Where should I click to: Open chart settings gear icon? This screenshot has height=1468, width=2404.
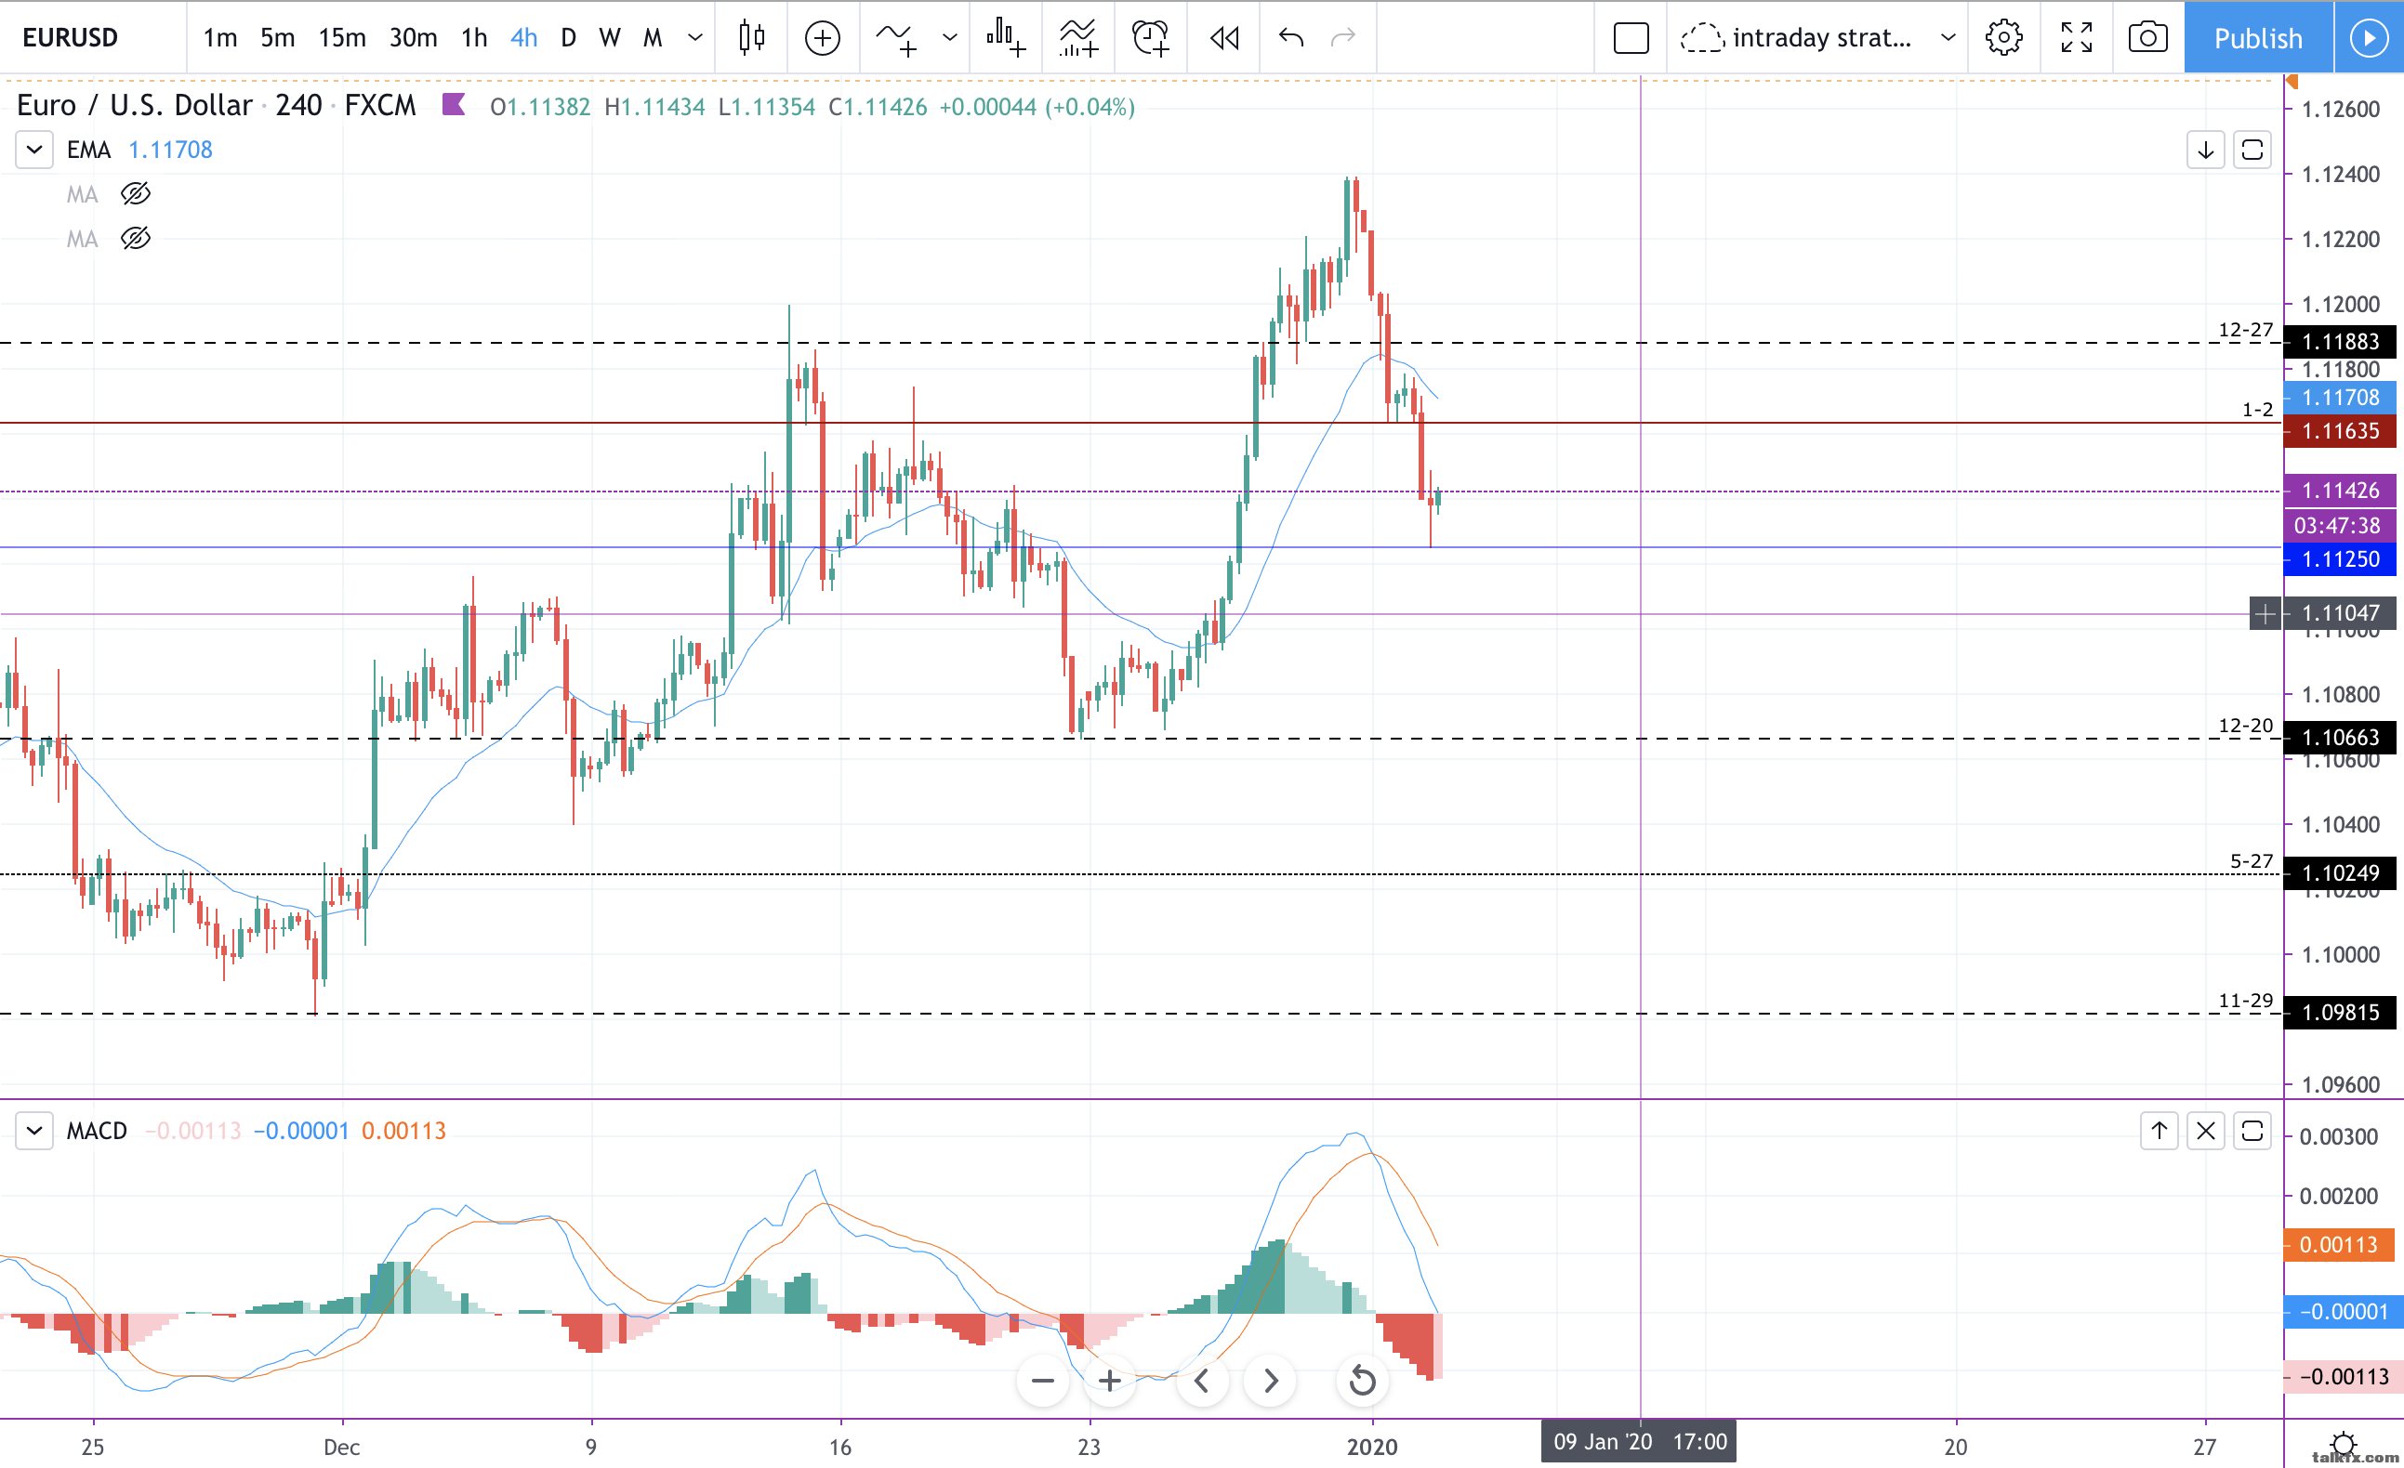(2003, 37)
